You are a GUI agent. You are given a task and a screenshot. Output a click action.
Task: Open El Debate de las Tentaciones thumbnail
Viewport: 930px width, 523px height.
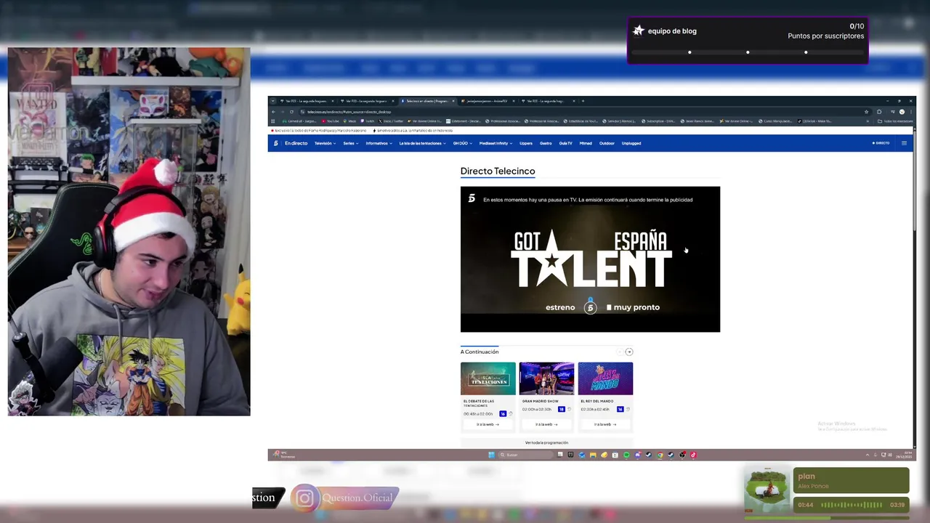(488, 378)
